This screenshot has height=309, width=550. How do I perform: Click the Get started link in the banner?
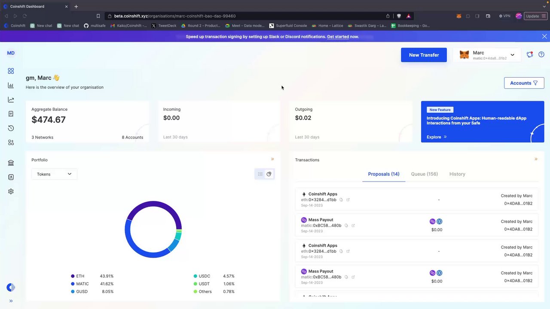coord(338,36)
